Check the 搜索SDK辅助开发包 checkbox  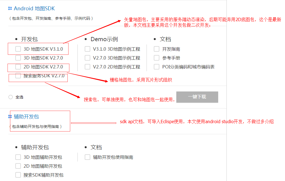coord(18,175)
